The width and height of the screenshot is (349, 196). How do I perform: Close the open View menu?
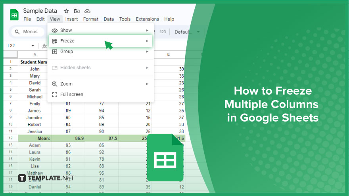[55, 19]
